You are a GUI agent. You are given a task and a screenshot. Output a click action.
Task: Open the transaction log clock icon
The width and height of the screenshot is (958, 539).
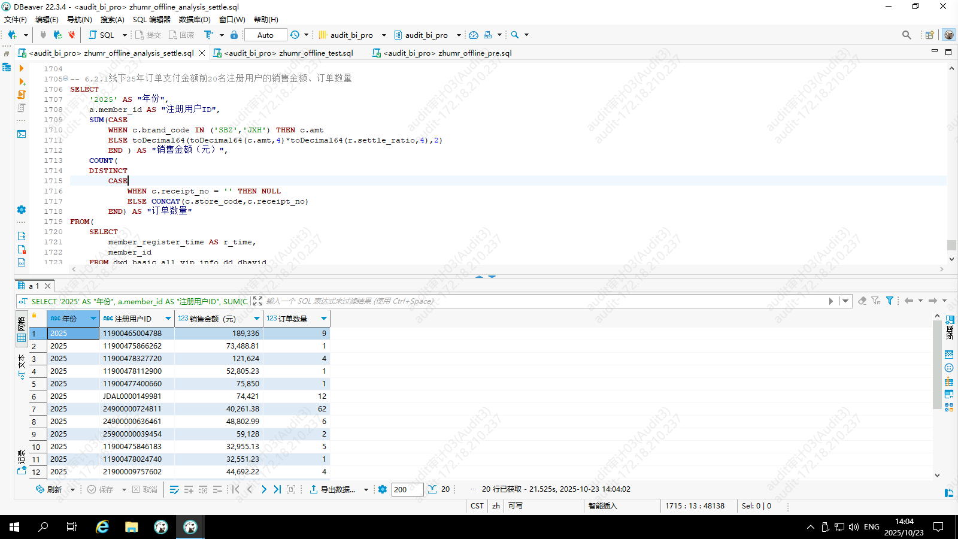pos(295,35)
